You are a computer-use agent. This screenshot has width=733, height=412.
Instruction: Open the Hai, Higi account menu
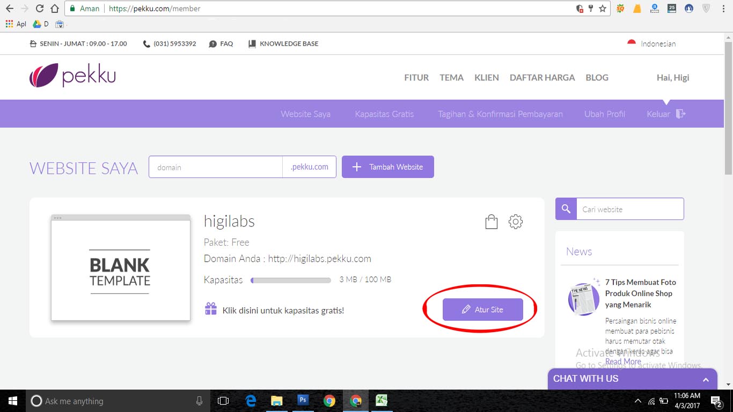pos(673,77)
